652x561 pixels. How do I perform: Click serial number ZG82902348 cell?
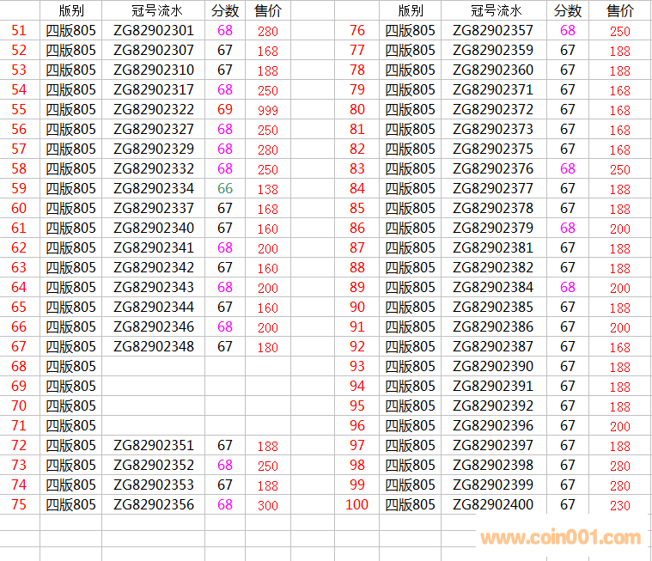click(x=154, y=347)
